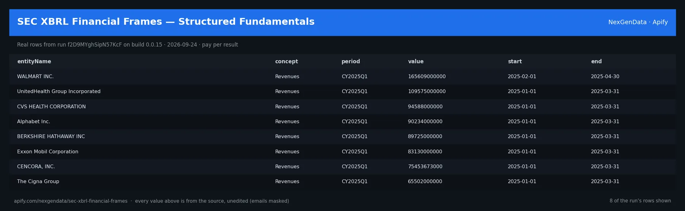Viewport: 685px width, 211px height.
Task: Click the SEC XBRL Financial Frames title
Action: coord(166,22)
